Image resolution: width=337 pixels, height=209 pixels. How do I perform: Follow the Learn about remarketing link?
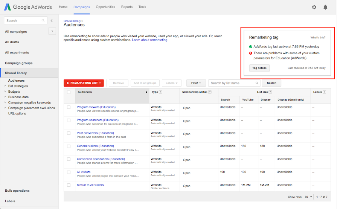click(x=149, y=40)
